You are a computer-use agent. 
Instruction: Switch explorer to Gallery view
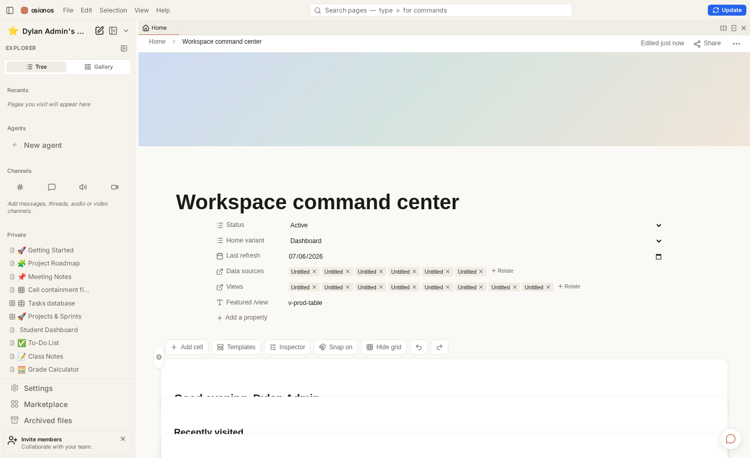99,67
